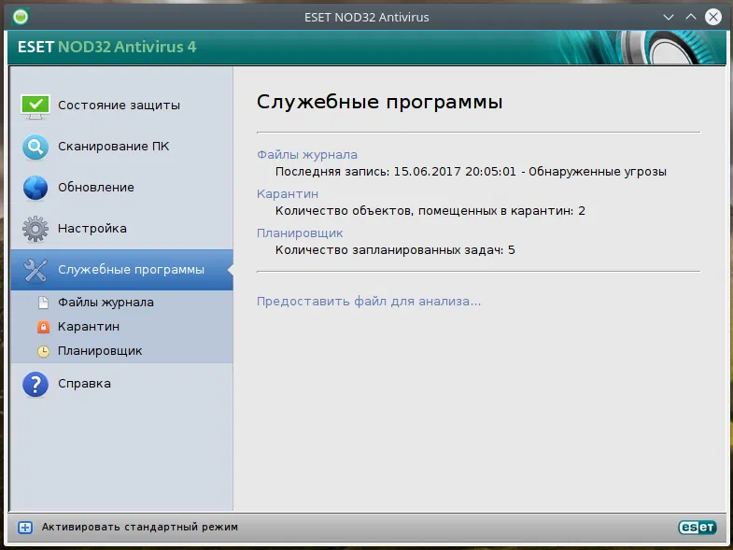The width and height of the screenshot is (733, 550).
Task: Open Справка in the sidebar
Action: pos(121,384)
